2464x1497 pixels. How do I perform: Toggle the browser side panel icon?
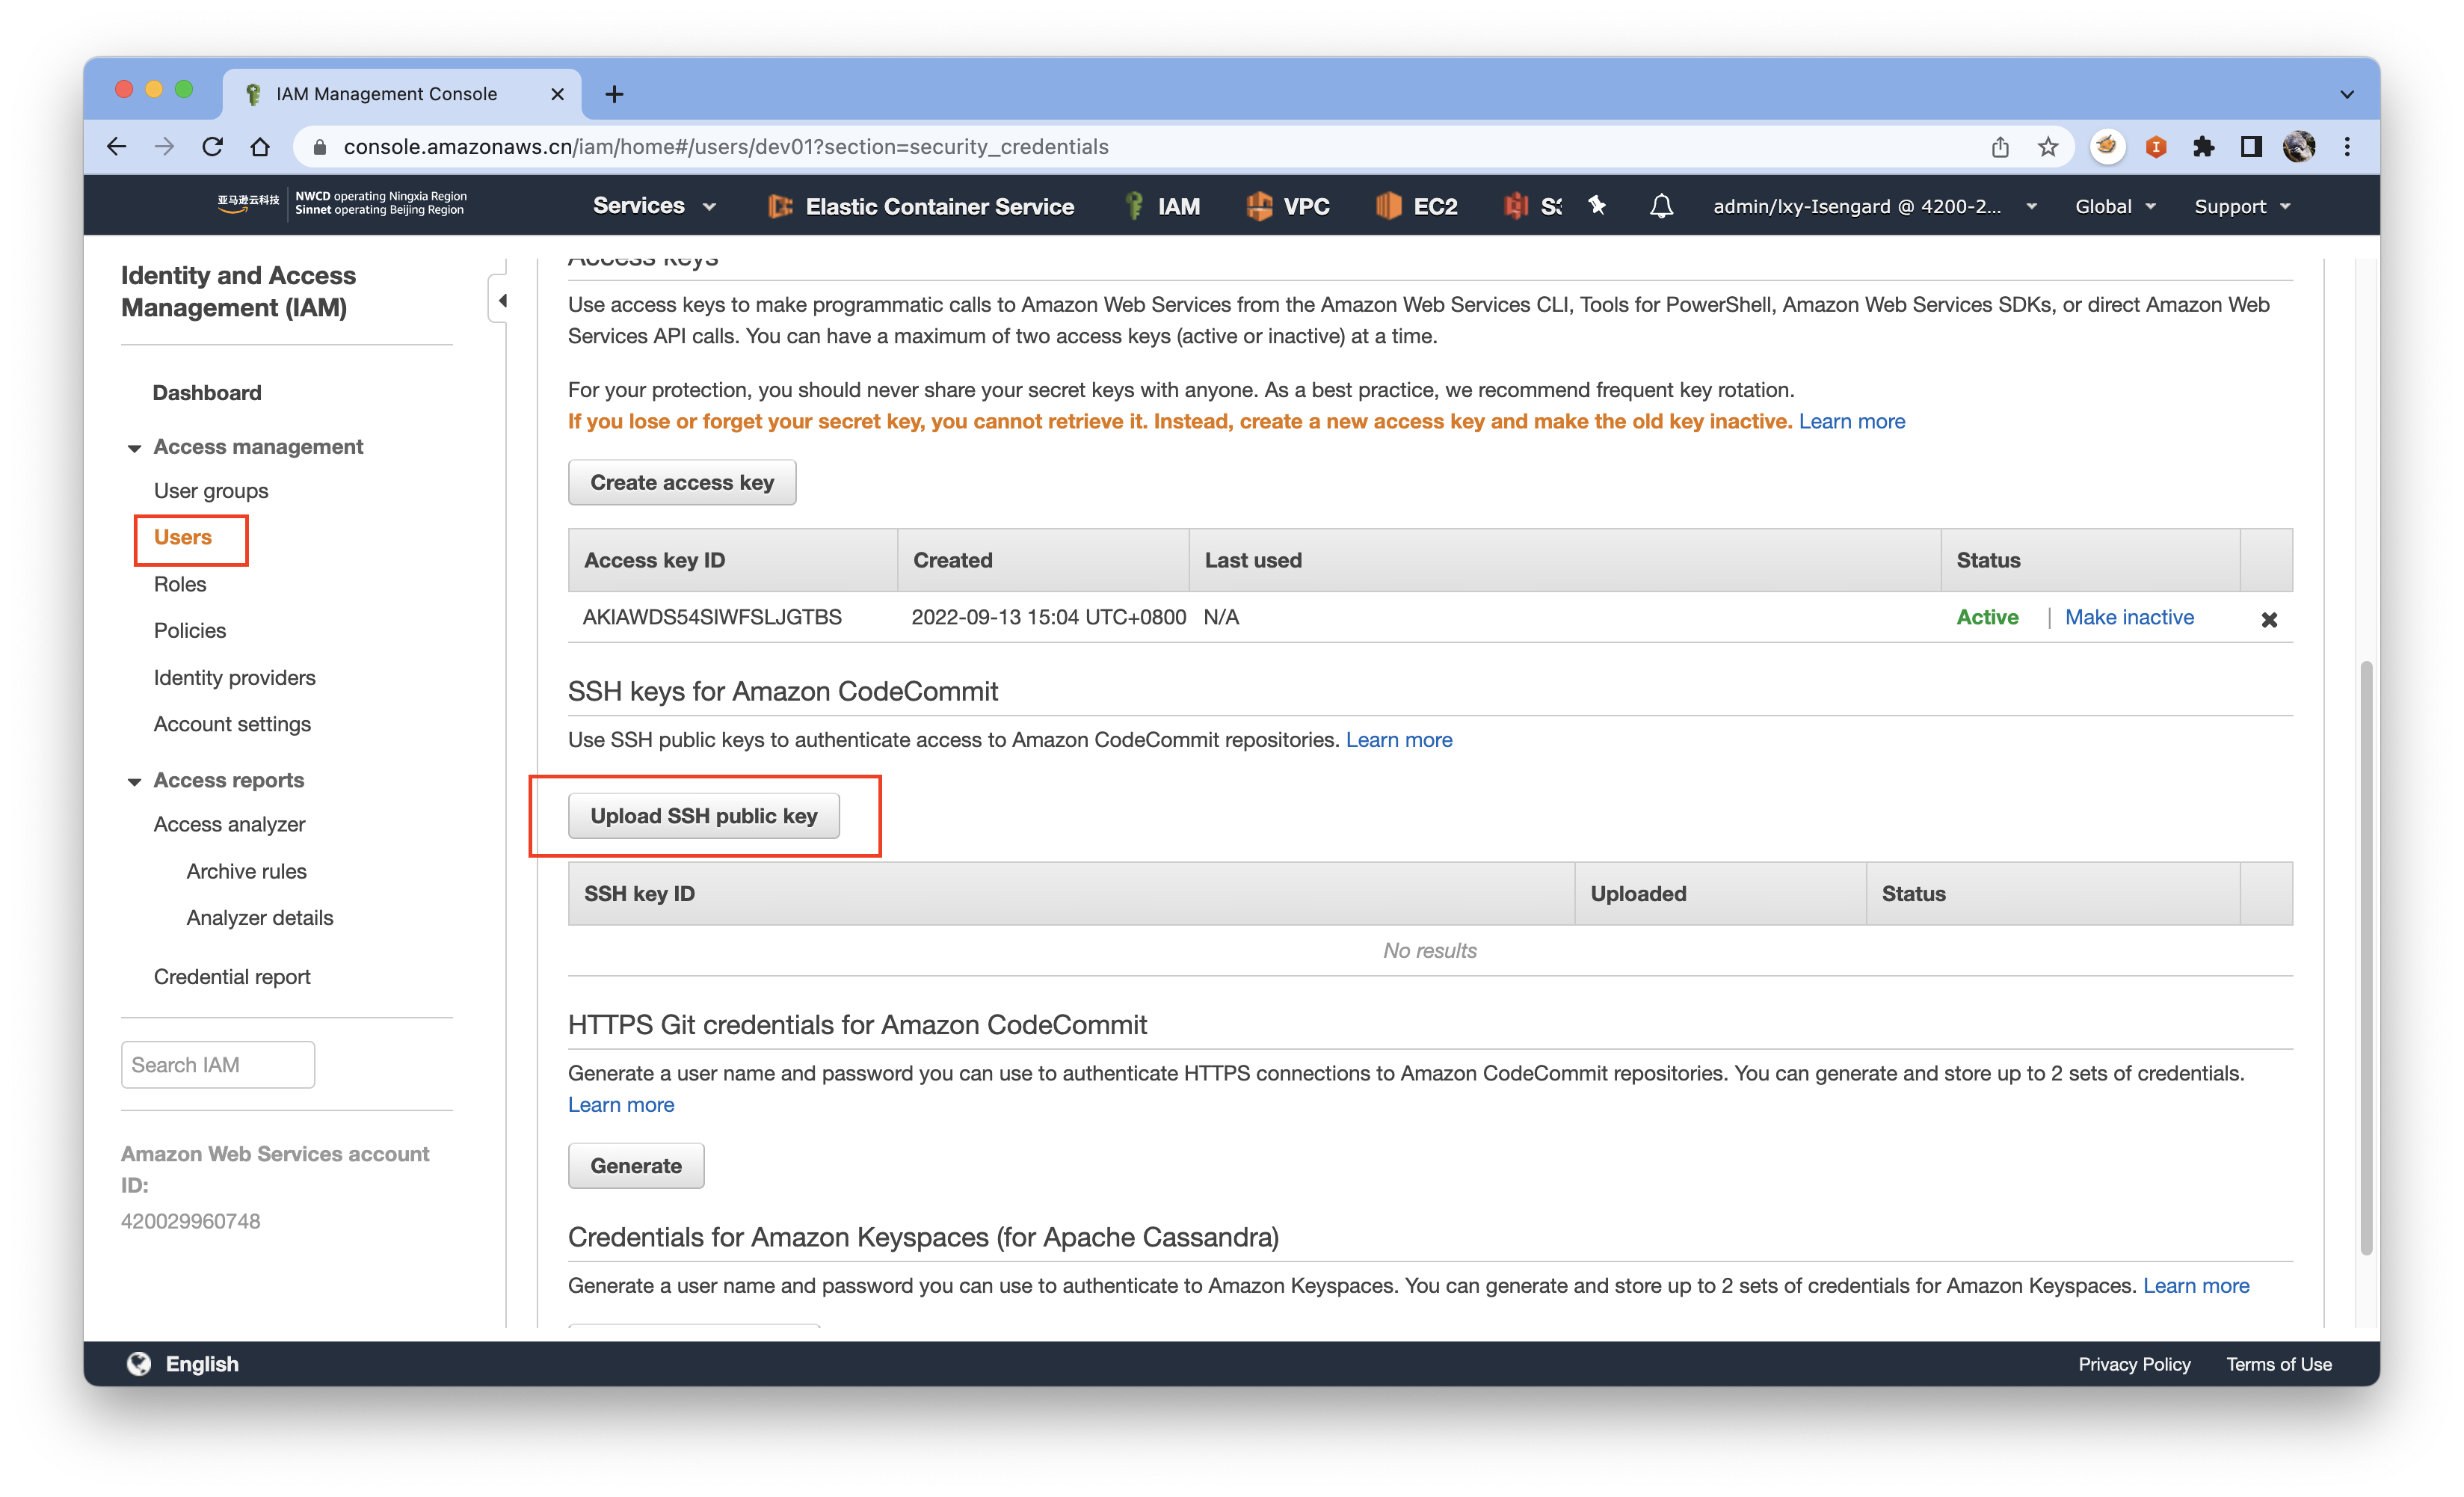click(2251, 147)
